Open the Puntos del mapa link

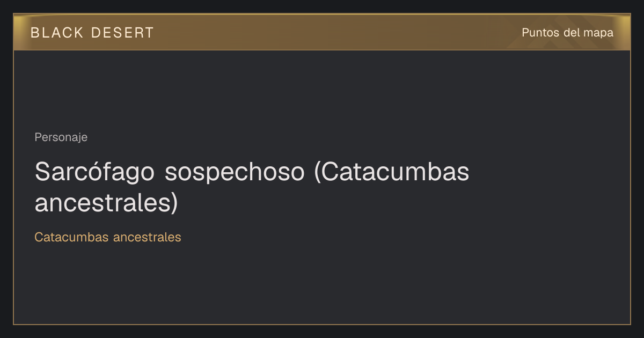click(567, 33)
